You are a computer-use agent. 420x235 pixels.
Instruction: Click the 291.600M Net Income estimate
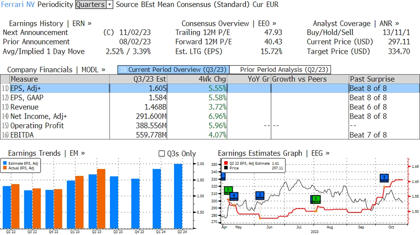click(151, 116)
